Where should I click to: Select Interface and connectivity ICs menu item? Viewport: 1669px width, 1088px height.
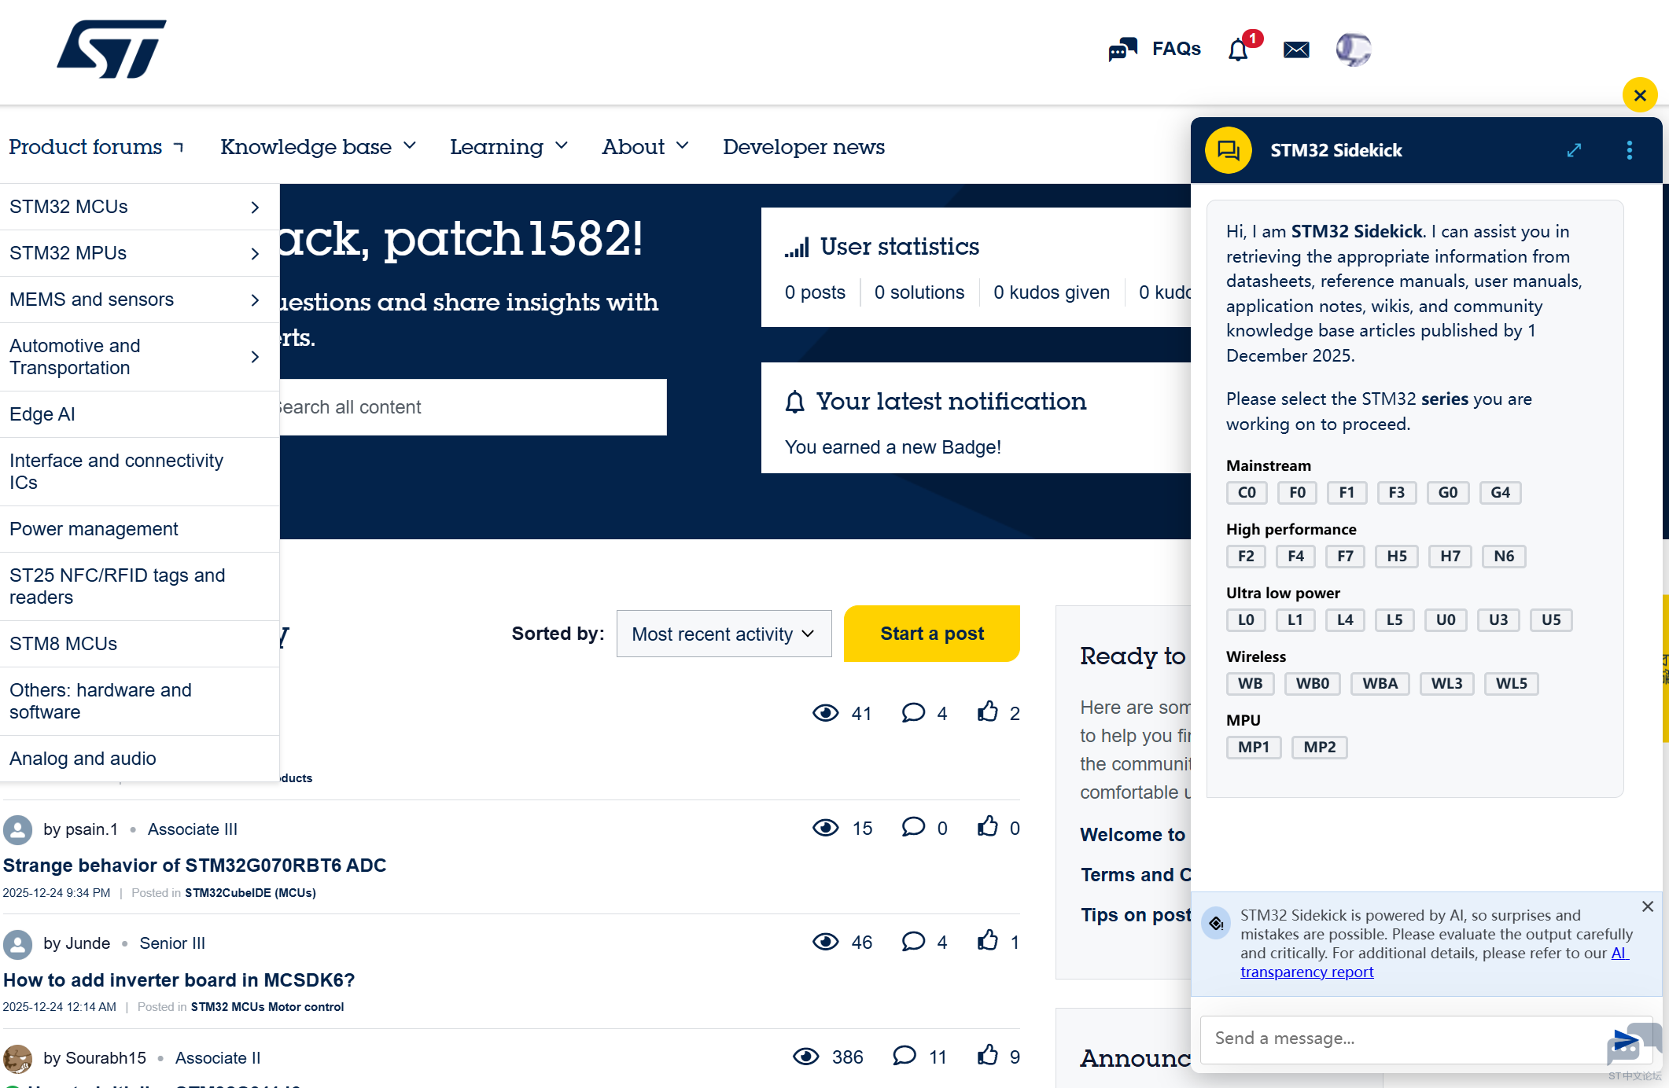[140, 472]
